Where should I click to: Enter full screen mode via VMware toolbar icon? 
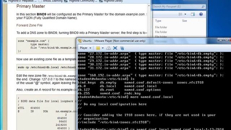pos(115,48)
